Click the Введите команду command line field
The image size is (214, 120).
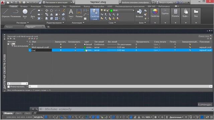tap(126, 109)
